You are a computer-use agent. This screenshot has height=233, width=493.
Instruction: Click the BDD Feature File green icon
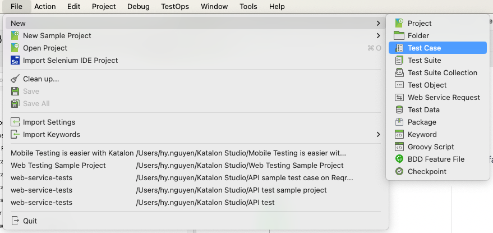click(399, 159)
